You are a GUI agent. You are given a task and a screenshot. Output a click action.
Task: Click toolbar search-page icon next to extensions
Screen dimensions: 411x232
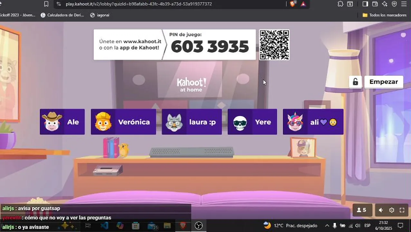tap(350, 4)
